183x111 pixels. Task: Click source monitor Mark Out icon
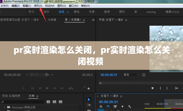coord(23,88)
